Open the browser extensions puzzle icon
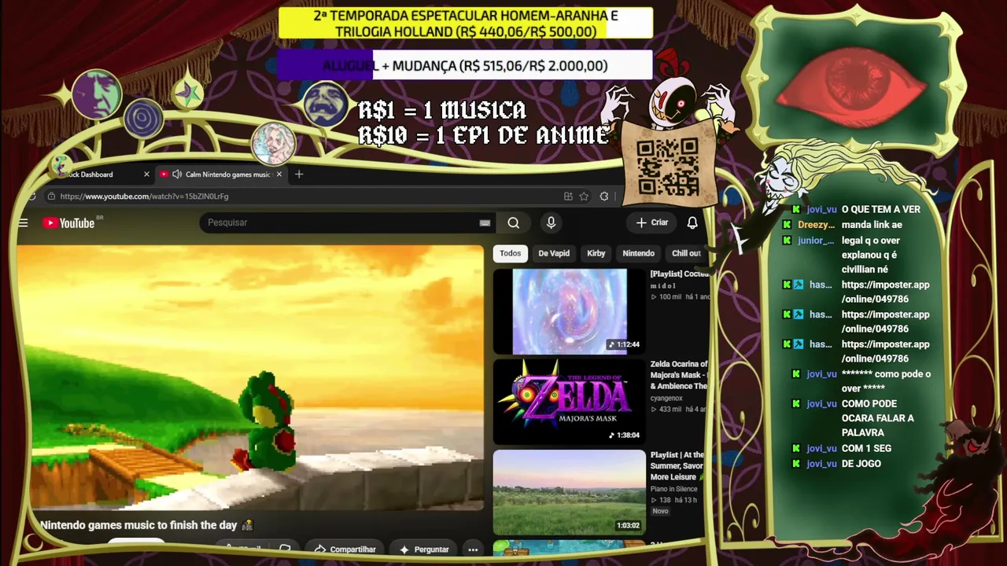 coord(604,197)
